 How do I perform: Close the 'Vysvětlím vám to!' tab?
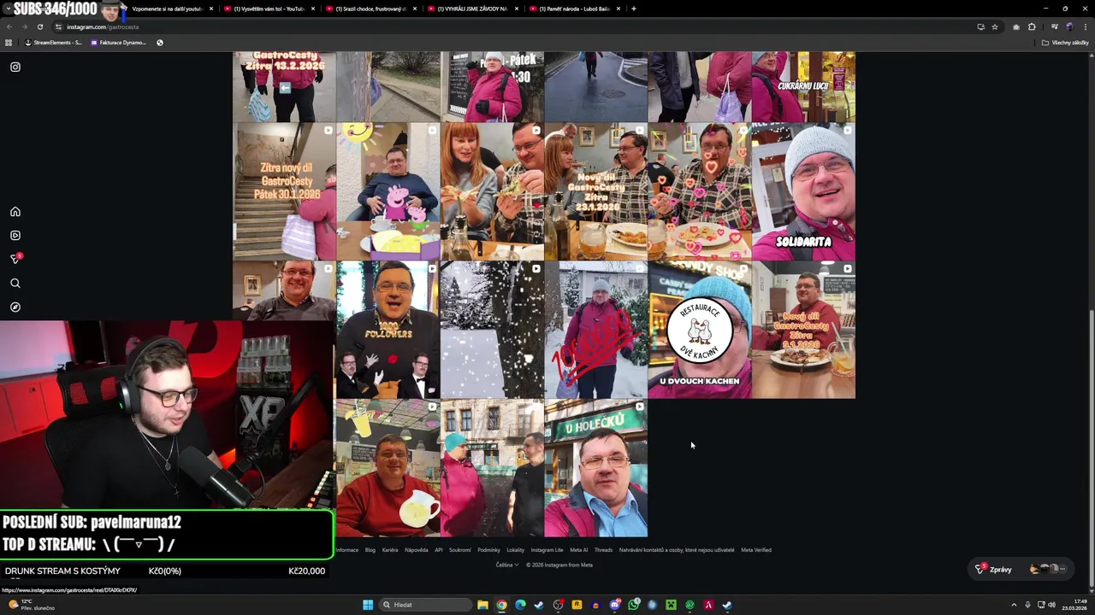(312, 9)
